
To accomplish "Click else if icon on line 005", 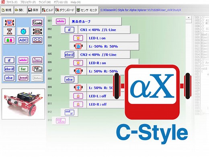I will (70, 55).
